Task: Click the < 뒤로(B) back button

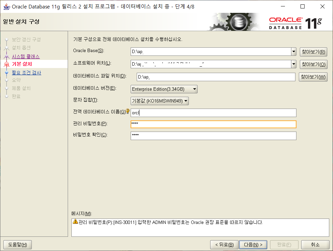Action: [224, 245]
